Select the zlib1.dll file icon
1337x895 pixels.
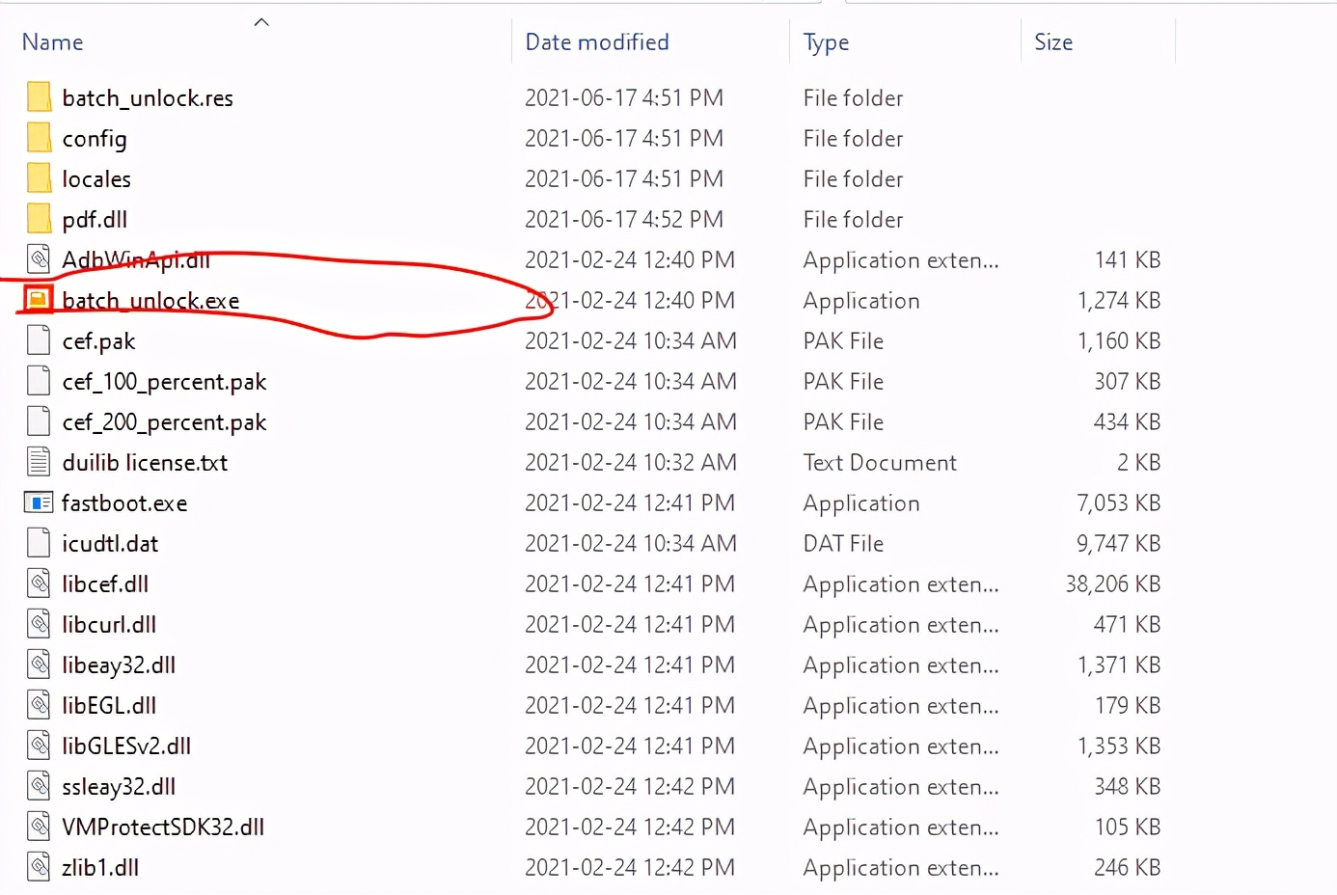tap(39, 867)
